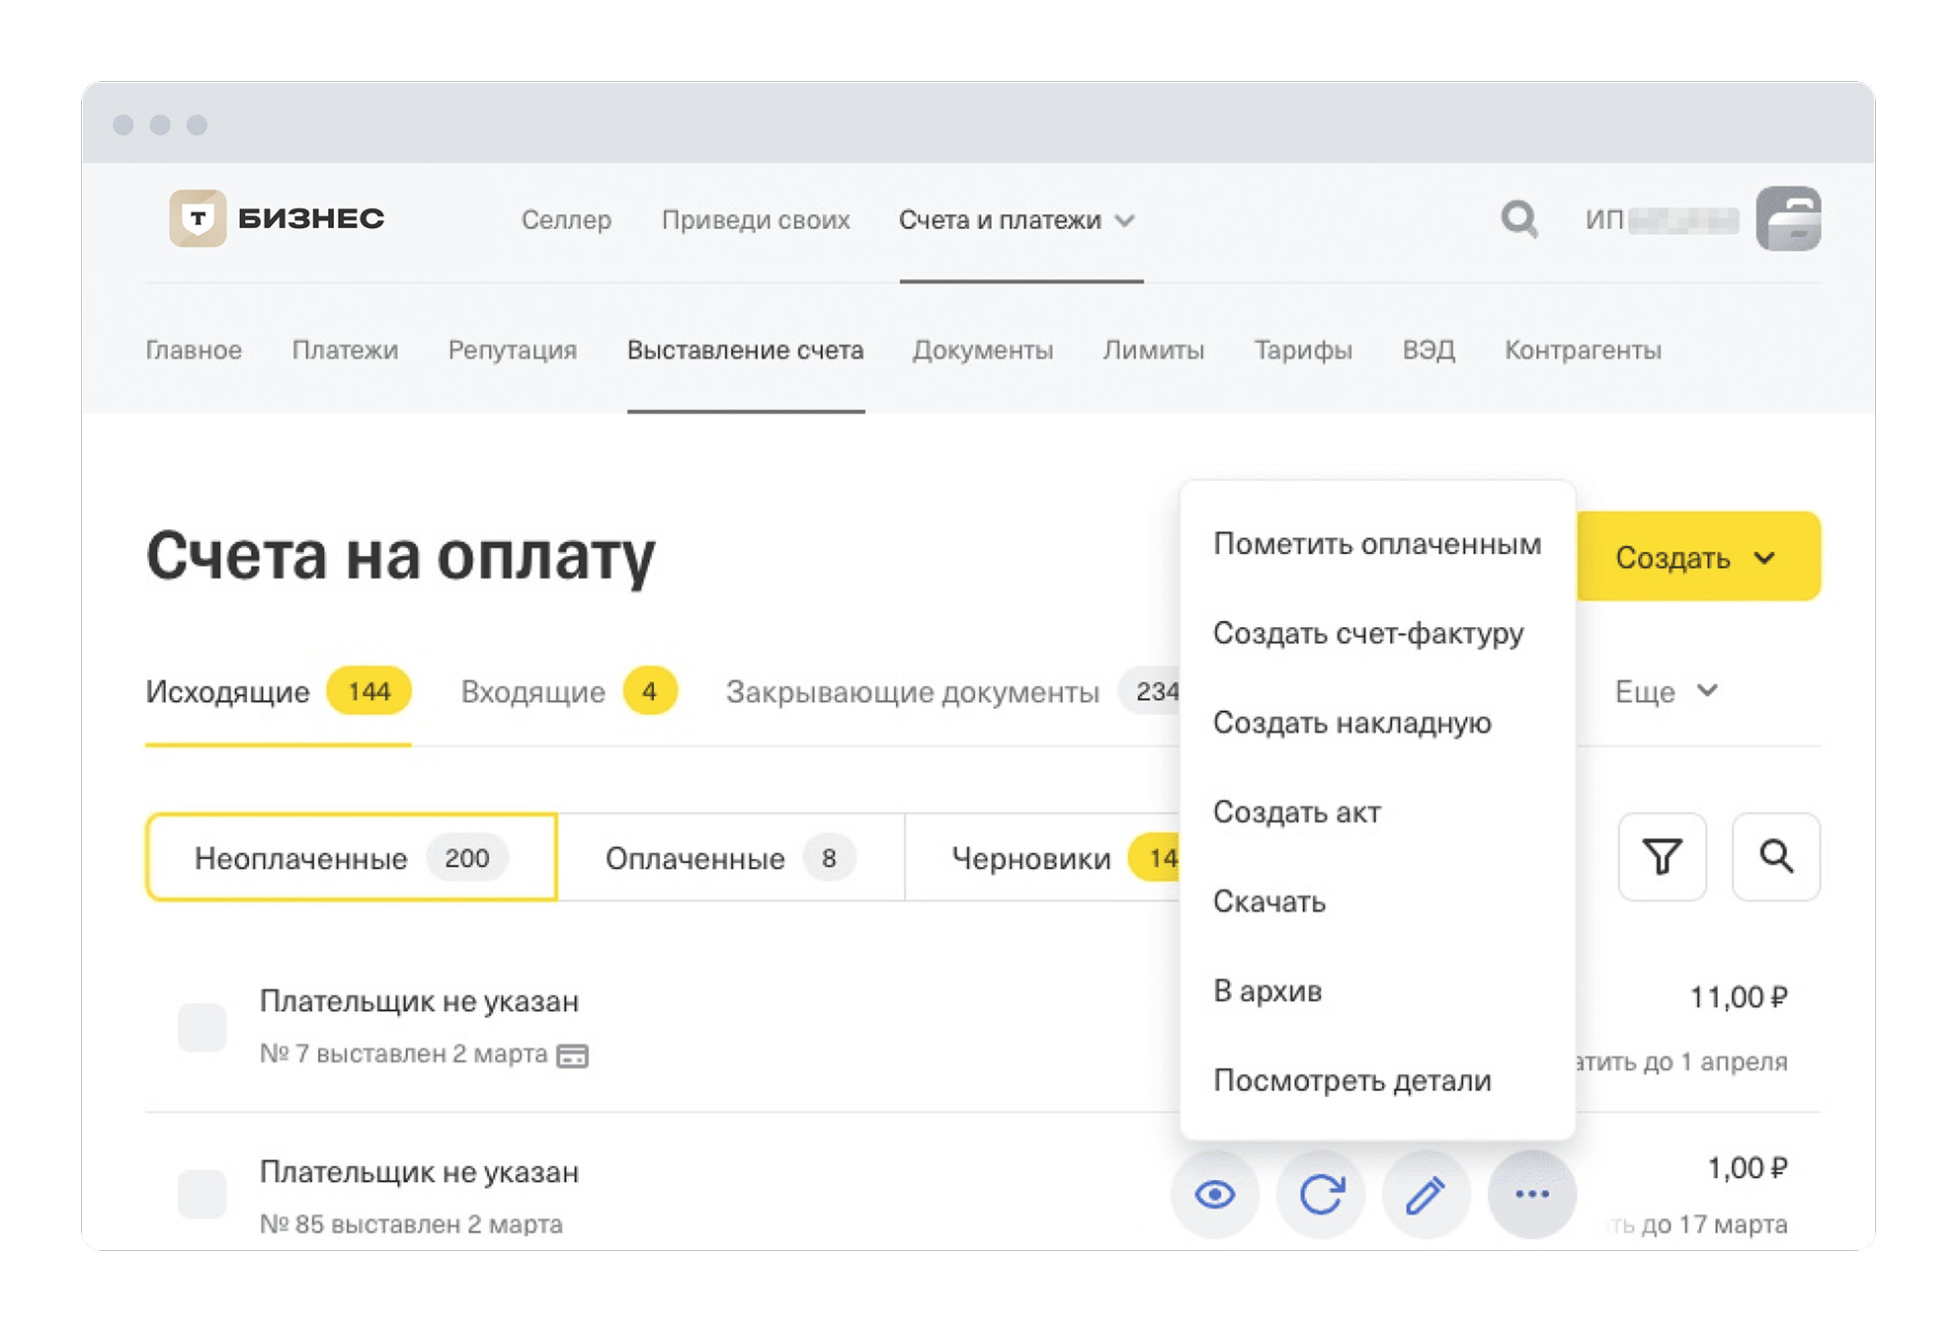Open Счета и платежи dropdown menu
Screen dimensions: 1957x1332
[1018, 219]
